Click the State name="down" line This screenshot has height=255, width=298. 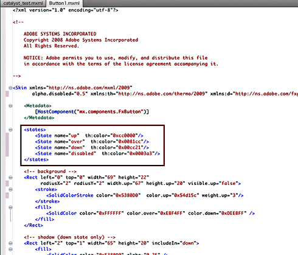click(x=92, y=147)
